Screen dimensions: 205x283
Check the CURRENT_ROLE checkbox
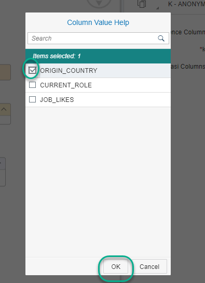pos(32,85)
